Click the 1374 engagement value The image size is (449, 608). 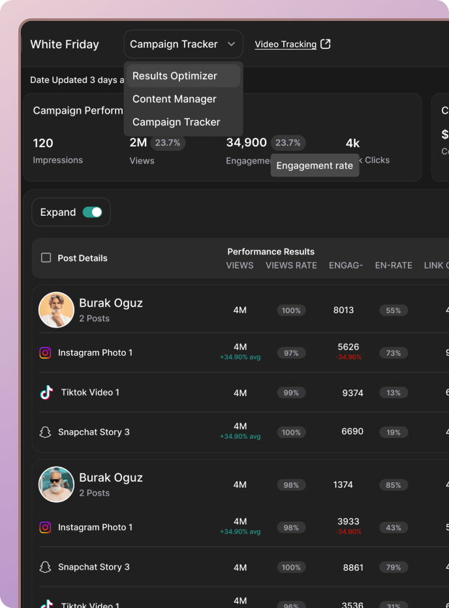click(343, 484)
